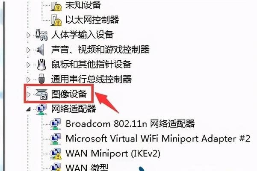
Task: Click the Ethernet controller warning icon
Action: 56,21
